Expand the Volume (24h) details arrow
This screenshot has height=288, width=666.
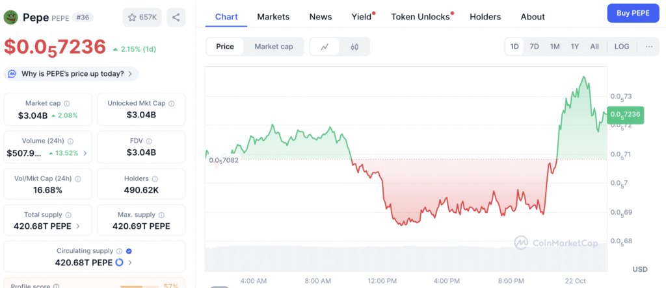coord(86,154)
